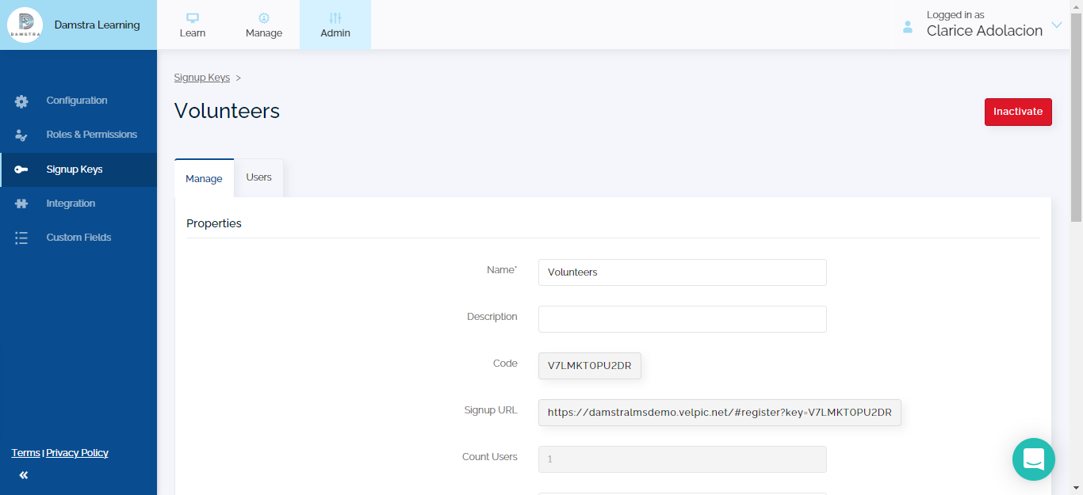Viewport: 1083px width, 495px height.
Task: Open the Admin section
Action: (335, 25)
